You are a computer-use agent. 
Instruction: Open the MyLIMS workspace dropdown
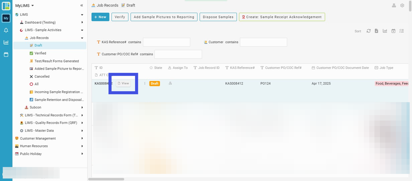click(x=25, y=5)
